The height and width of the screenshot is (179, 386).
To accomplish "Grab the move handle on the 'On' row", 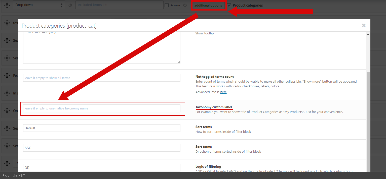I will (7, 111).
